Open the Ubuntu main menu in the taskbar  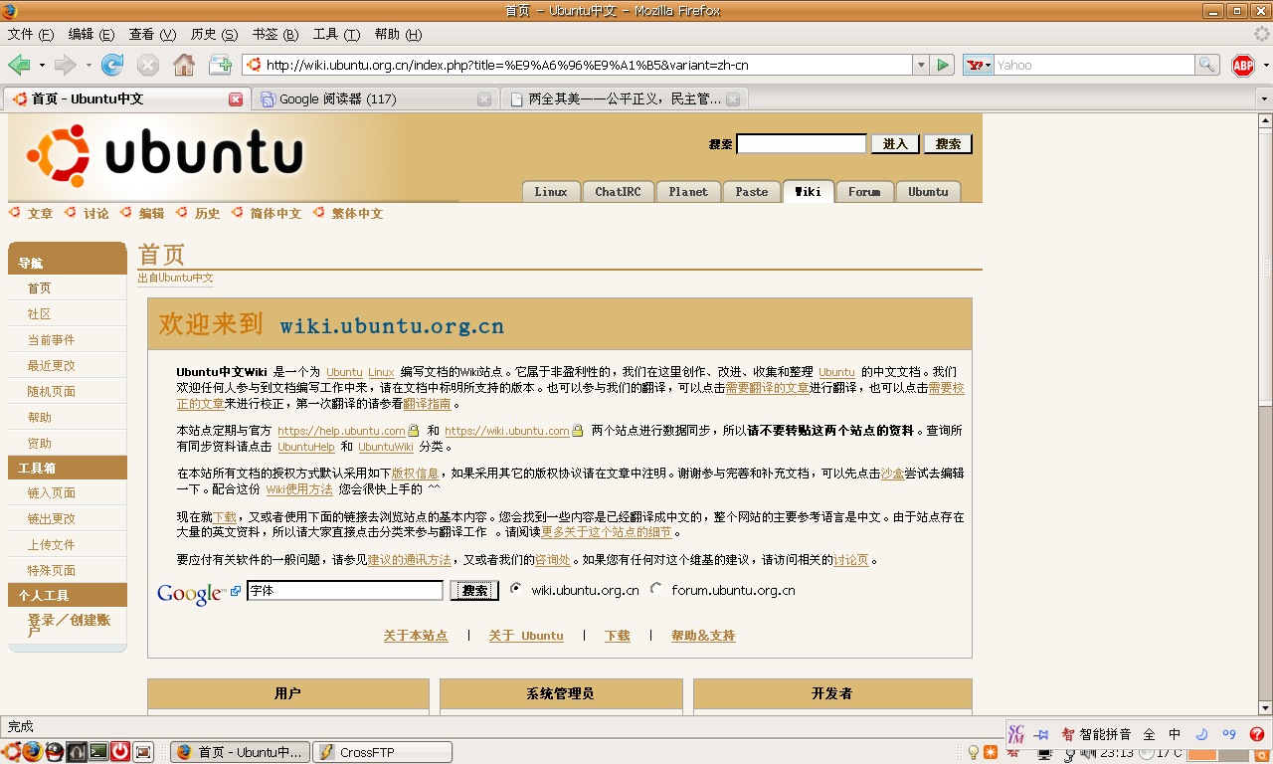11,752
